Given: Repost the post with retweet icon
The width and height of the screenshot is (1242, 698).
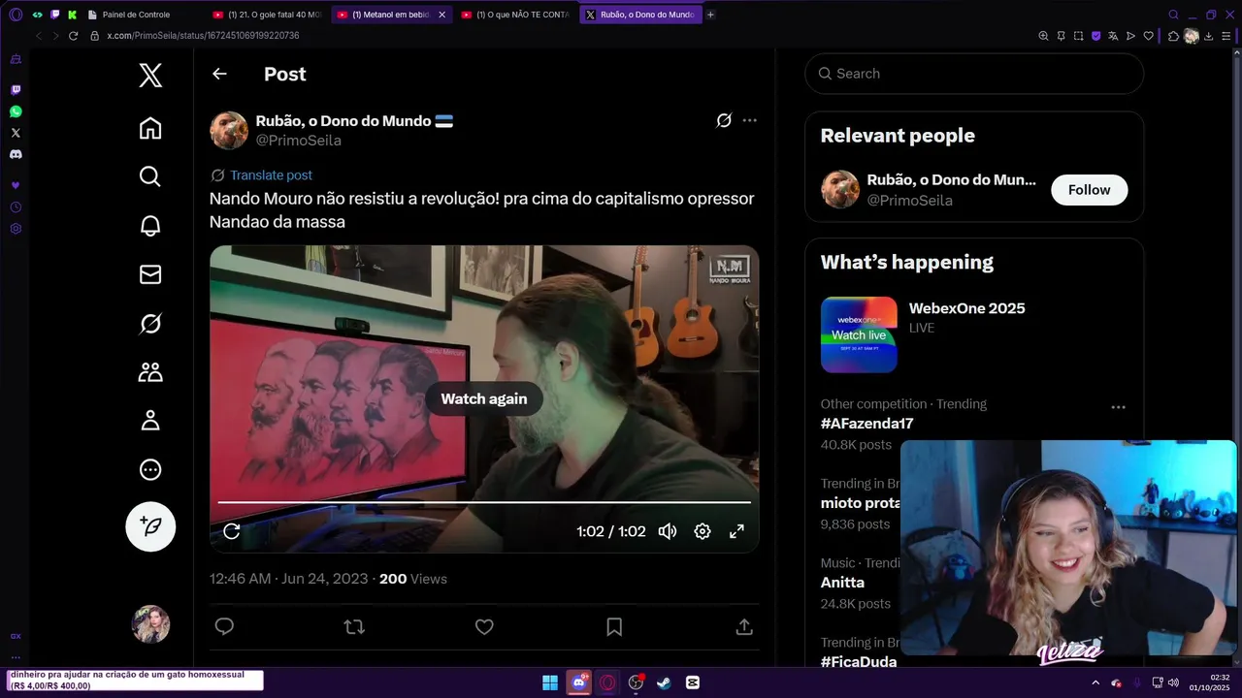Looking at the screenshot, I should coord(354,627).
